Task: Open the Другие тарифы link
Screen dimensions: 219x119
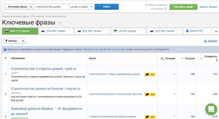Action: [x=208, y=7]
